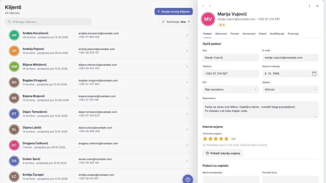
Task: Go to previous client with left arrow
Action: tap(203, 6)
